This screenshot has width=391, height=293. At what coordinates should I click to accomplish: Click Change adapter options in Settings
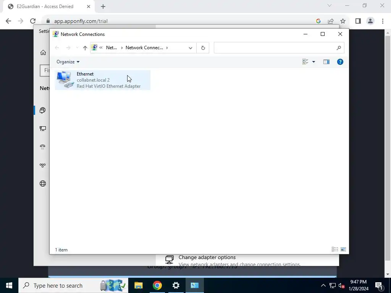[207, 258]
